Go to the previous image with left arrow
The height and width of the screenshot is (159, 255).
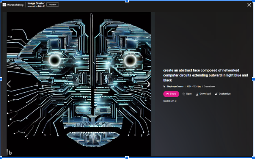(x=9, y=84)
